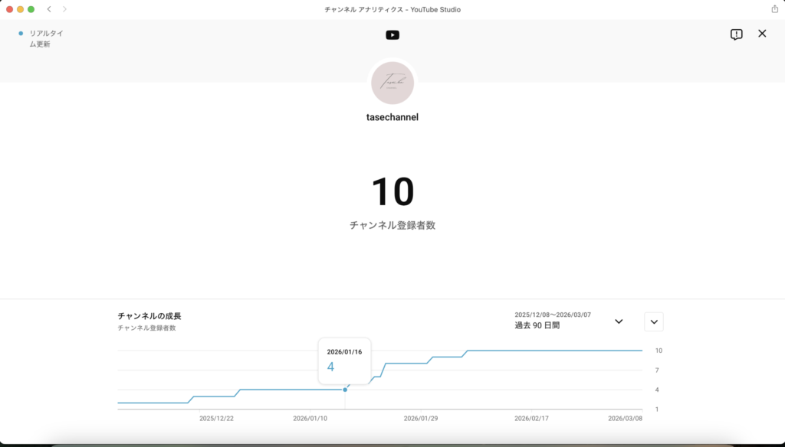Open the send feedback icon
The height and width of the screenshot is (447, 785).
(x=736, y=34)
